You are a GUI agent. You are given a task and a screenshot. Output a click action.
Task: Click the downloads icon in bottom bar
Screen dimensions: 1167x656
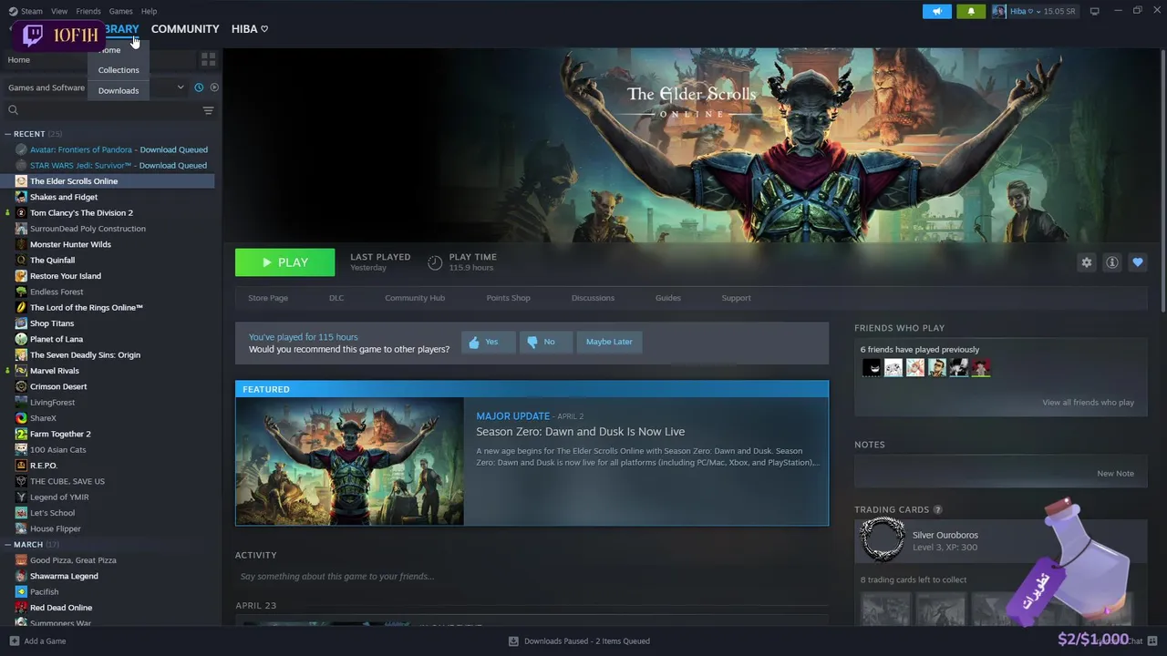tap(513, 641)
